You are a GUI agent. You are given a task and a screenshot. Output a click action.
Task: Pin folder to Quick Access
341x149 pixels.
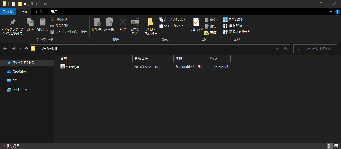13,27
